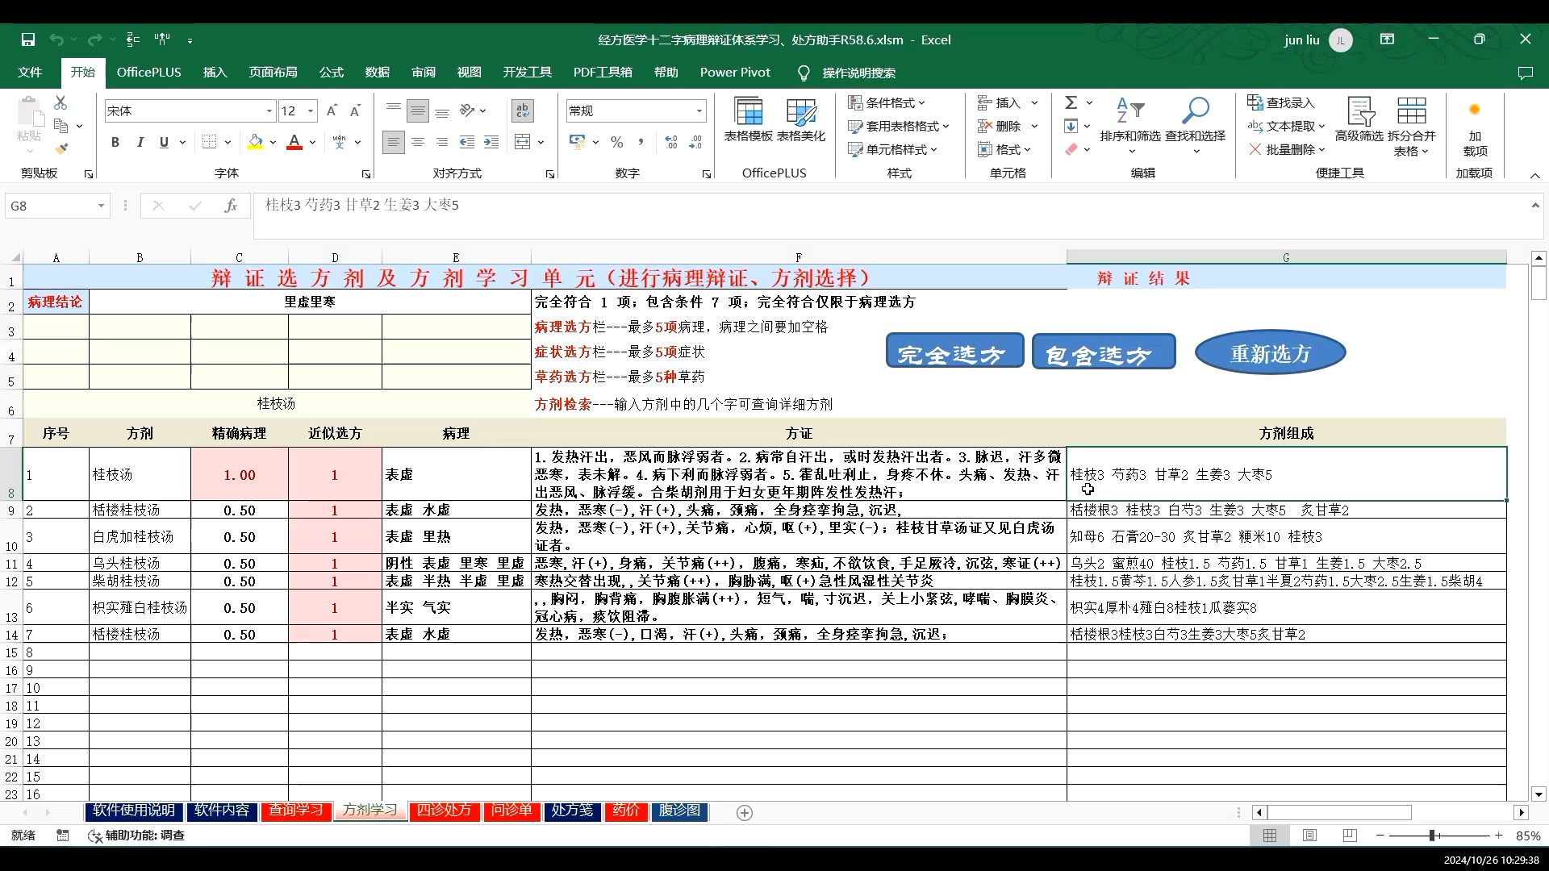Open 查找和选择 magnifier

point(1195,126)
